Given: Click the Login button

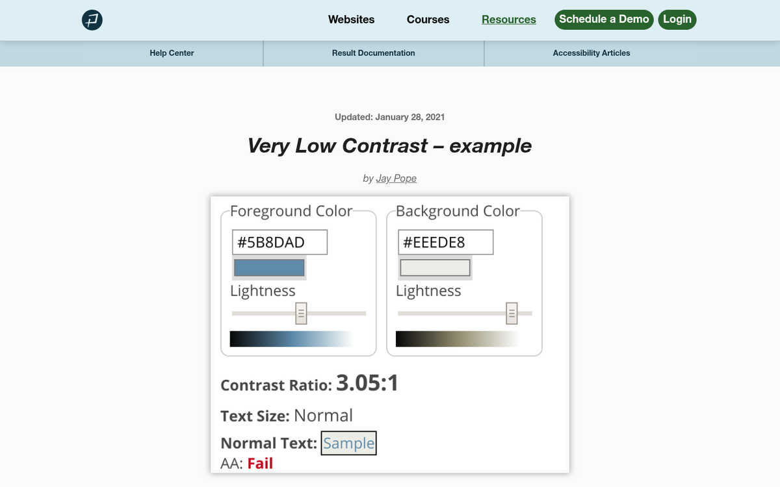Looking at the screenshot, I should tap(677, 19).
